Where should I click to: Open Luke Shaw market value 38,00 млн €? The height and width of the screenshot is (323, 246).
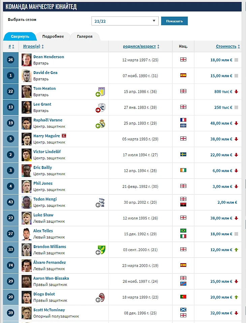[221, 218]
